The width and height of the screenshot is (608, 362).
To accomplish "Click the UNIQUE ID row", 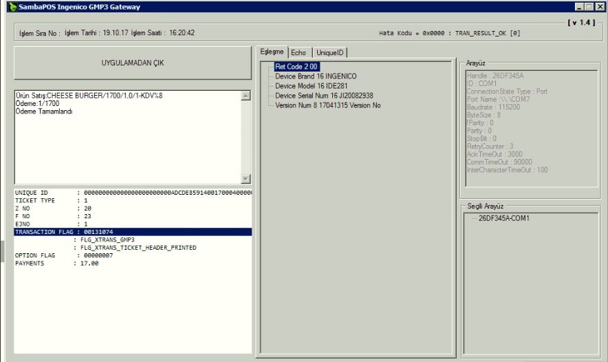I will coord(132,193).
